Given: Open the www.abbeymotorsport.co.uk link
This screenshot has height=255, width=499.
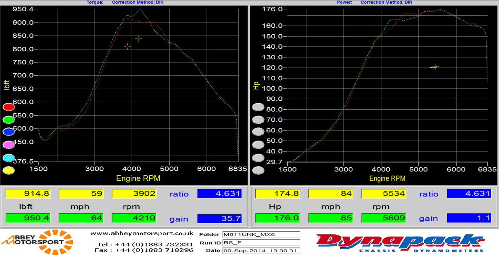Looking at the screenshot, I should point(142,234).
